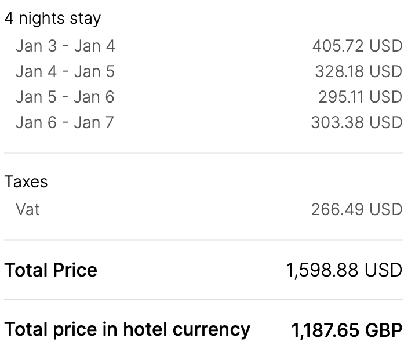Click the divider line above Total Price
This screenshot has height=349, width=415.
pos(203,240)
